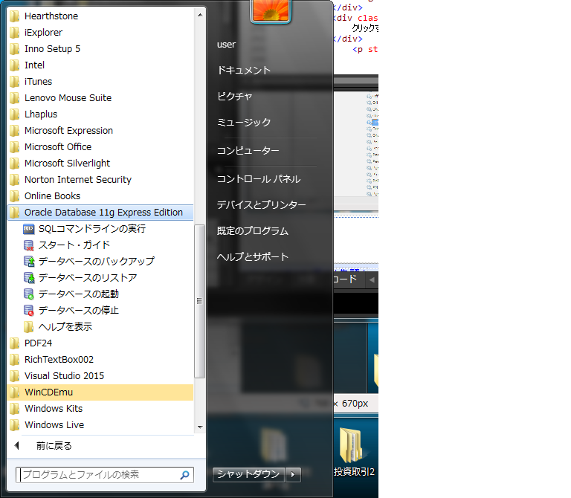The height and width of the screenshot is (498, 571).
Task: Open the ヘルプを表示 subfolder icon
Action: [29, 327]
